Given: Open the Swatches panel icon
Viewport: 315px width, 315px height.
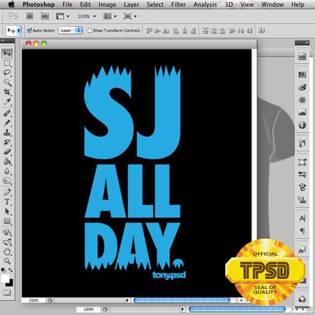Looking at the screenshot, I should [302, 74].
